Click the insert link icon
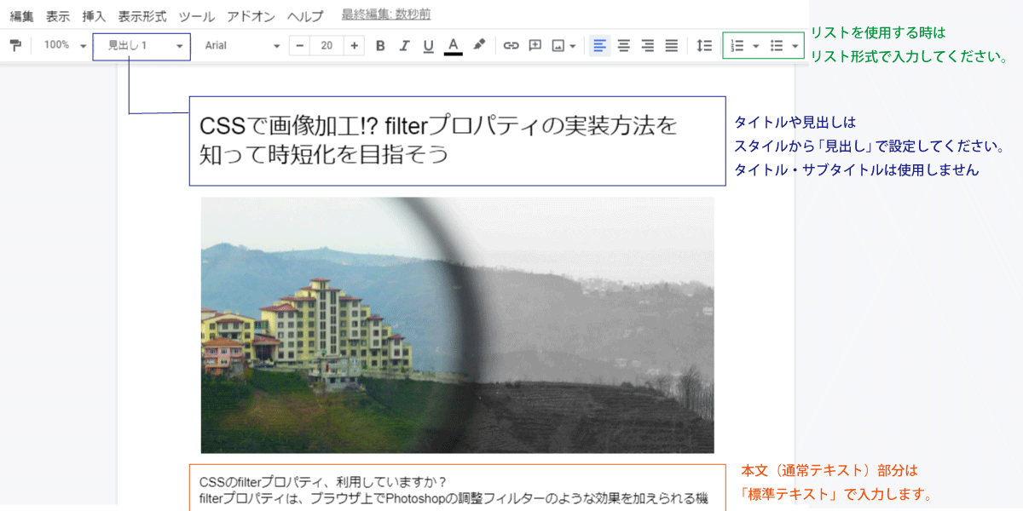 [511, 46]
